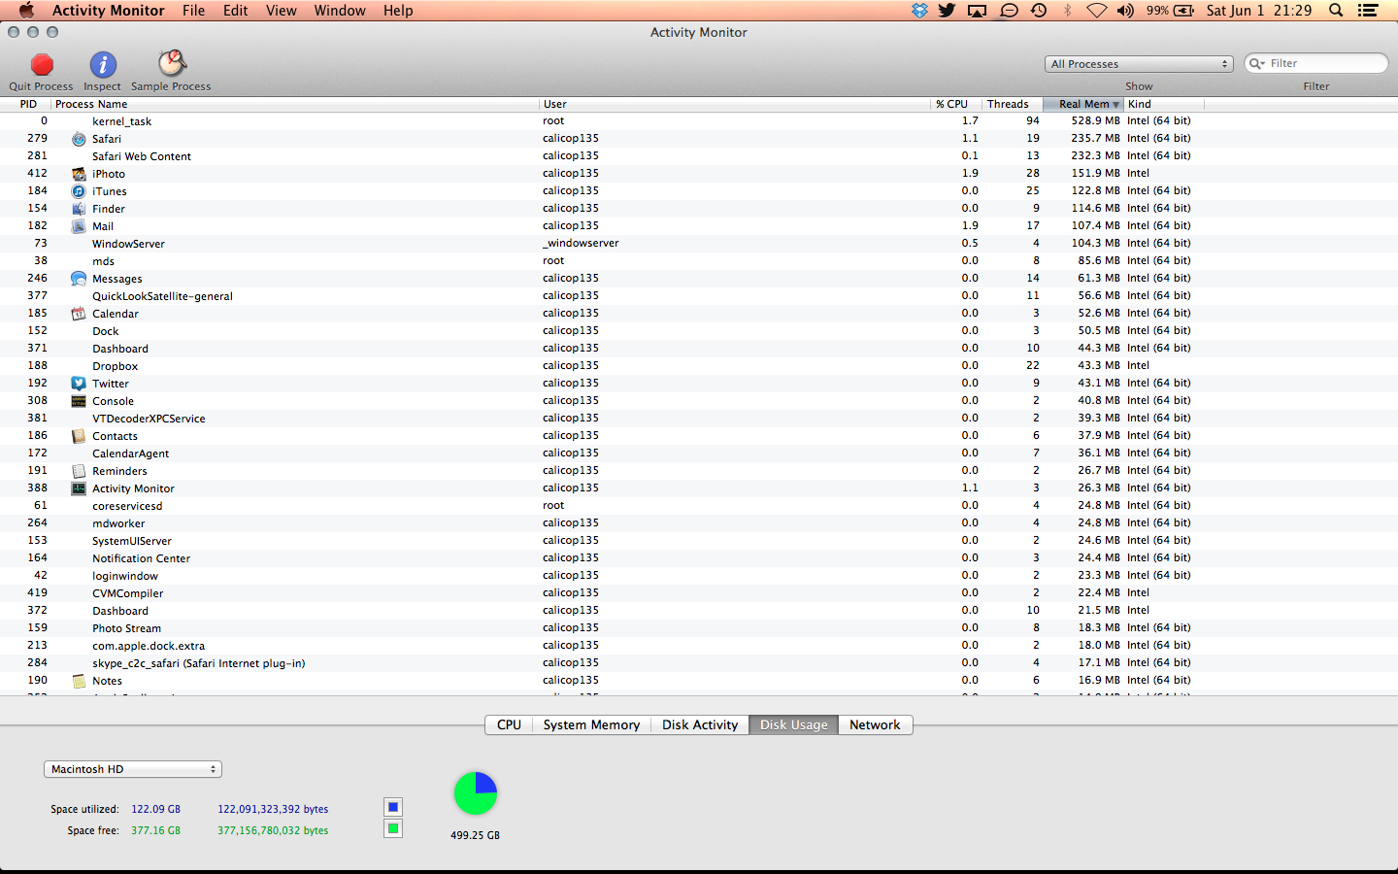Open AirPlay display menu bar icon
Image resolution: width=1398 pixels, height=874 pixels.
point(978,11)
